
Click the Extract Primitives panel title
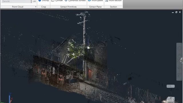tap(69, 7)
